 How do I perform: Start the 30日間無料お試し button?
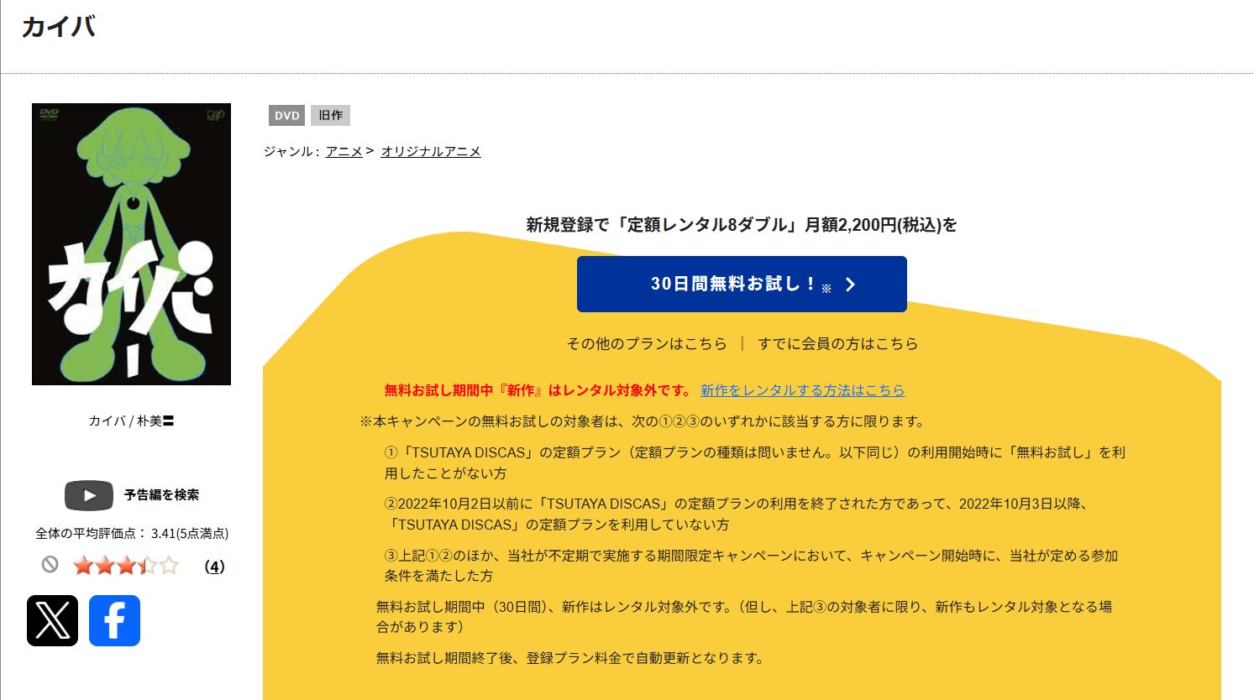coord(742,284)
